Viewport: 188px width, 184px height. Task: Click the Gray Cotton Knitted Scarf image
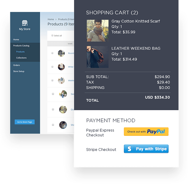point(98,31)
